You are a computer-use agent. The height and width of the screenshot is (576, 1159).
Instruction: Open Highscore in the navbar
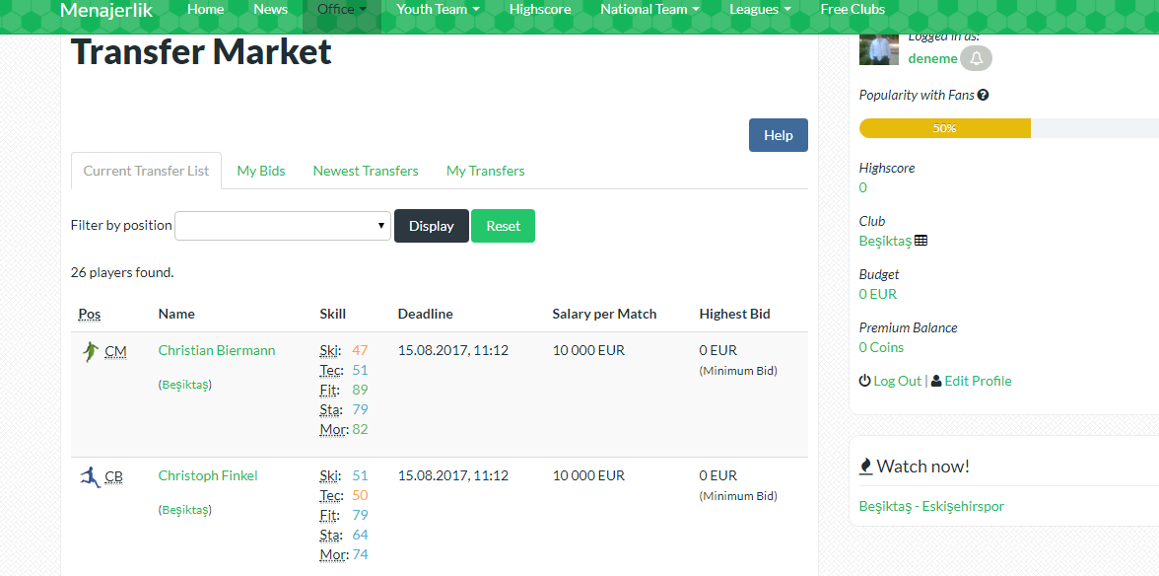[540, 10]
